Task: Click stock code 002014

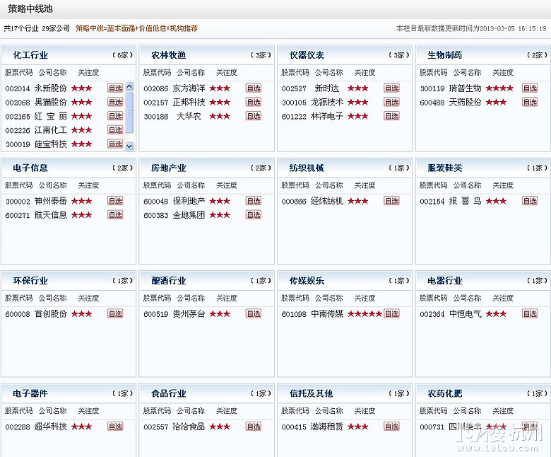Action: click(x=18, y=88)
